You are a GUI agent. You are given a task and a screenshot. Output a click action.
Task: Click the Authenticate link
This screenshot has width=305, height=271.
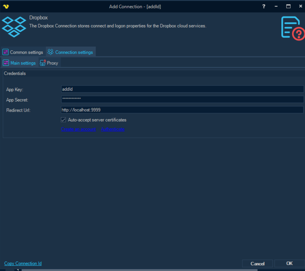coord(113,129)
